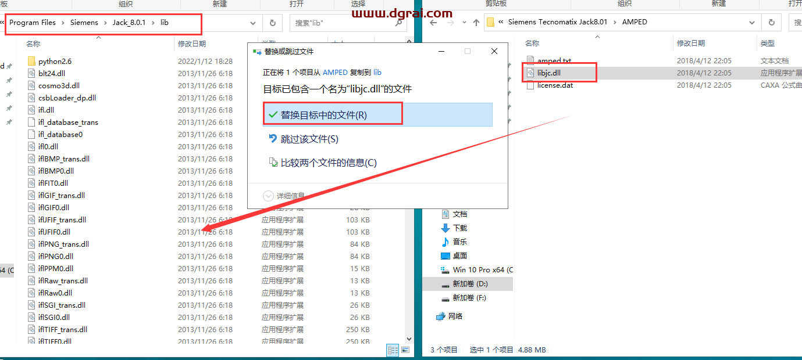Select iflTIFF_trans.dll file
This screenshot has height=360, width=802.
click(x=63, y=329)
